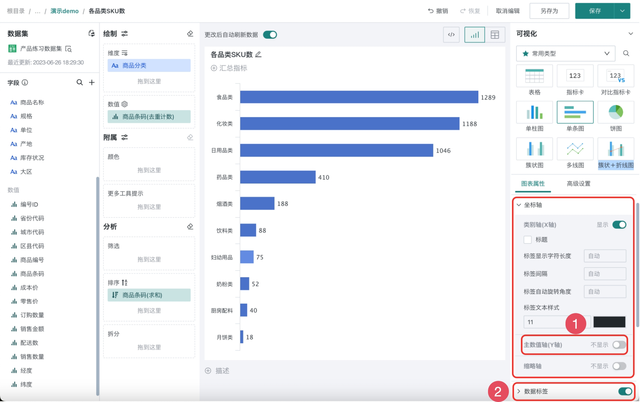Clear the 绘制 section with eraser icon

190,33
